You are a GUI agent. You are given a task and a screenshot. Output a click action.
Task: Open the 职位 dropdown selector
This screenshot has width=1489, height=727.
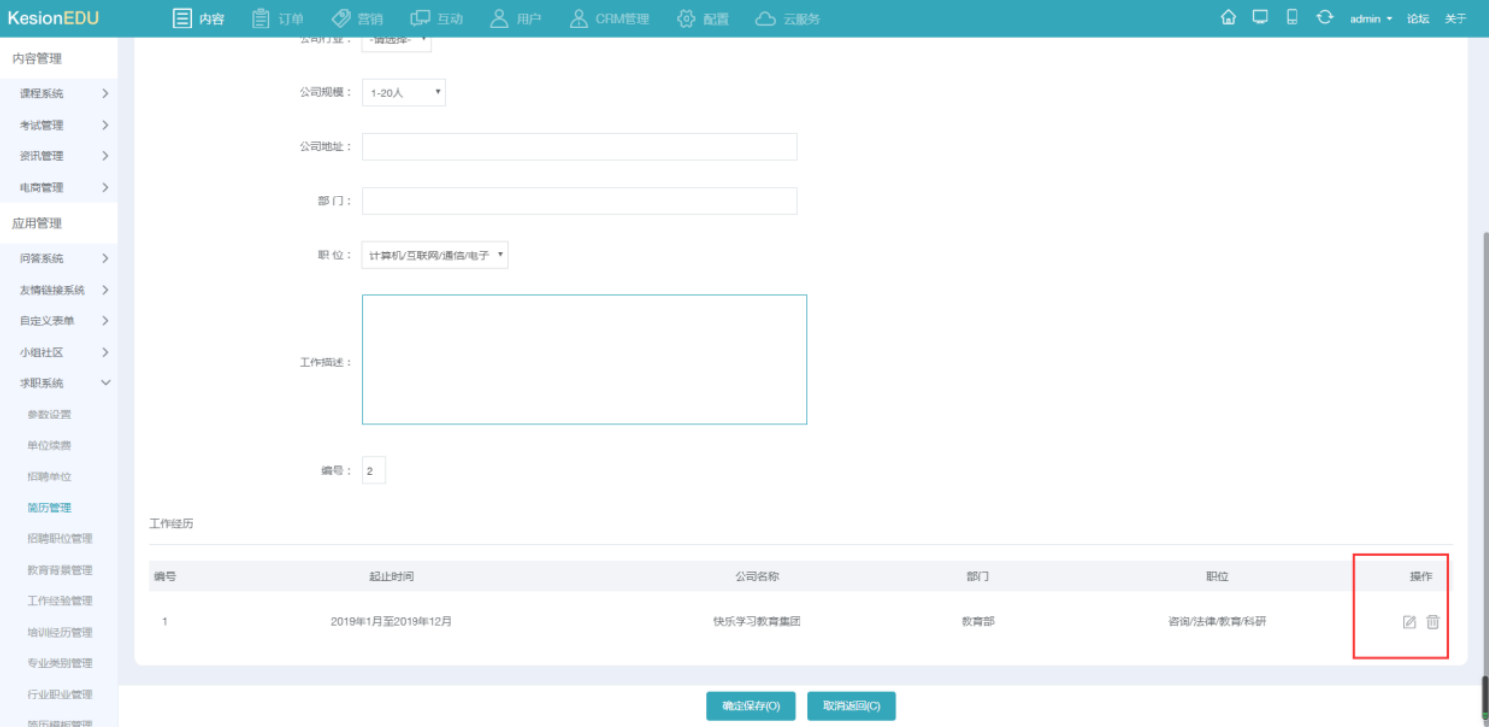(x=434, y=255)
